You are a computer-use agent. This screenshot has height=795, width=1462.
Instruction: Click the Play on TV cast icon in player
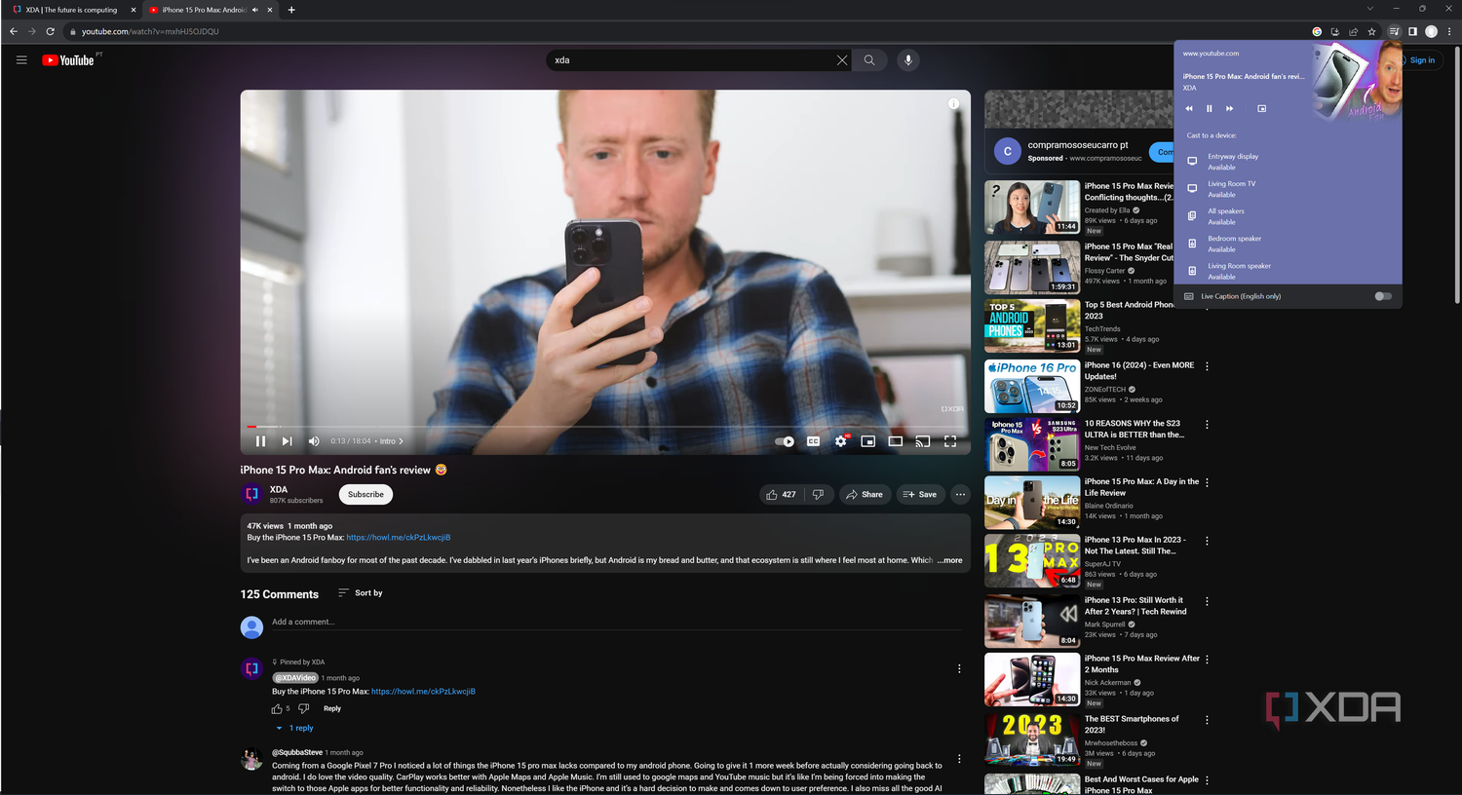(922, 441)
